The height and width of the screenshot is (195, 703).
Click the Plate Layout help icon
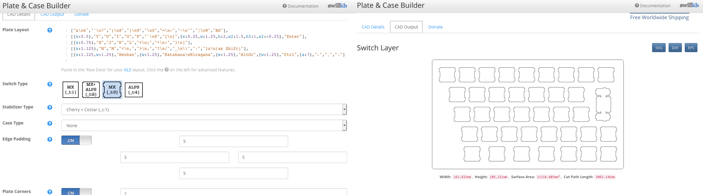pos(50,30)
